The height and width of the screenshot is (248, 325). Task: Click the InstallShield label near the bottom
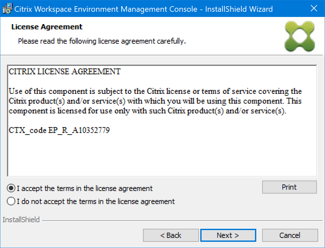pos(21,220)
